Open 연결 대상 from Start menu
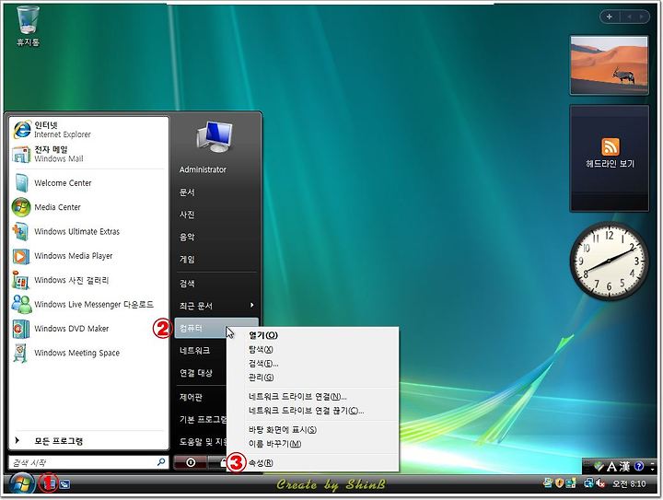This screenshot has width=663, height=500. pyautogui.click(x=201, y=373)
